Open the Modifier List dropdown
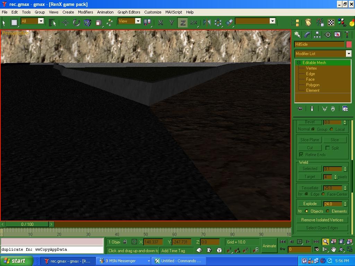 348,54
